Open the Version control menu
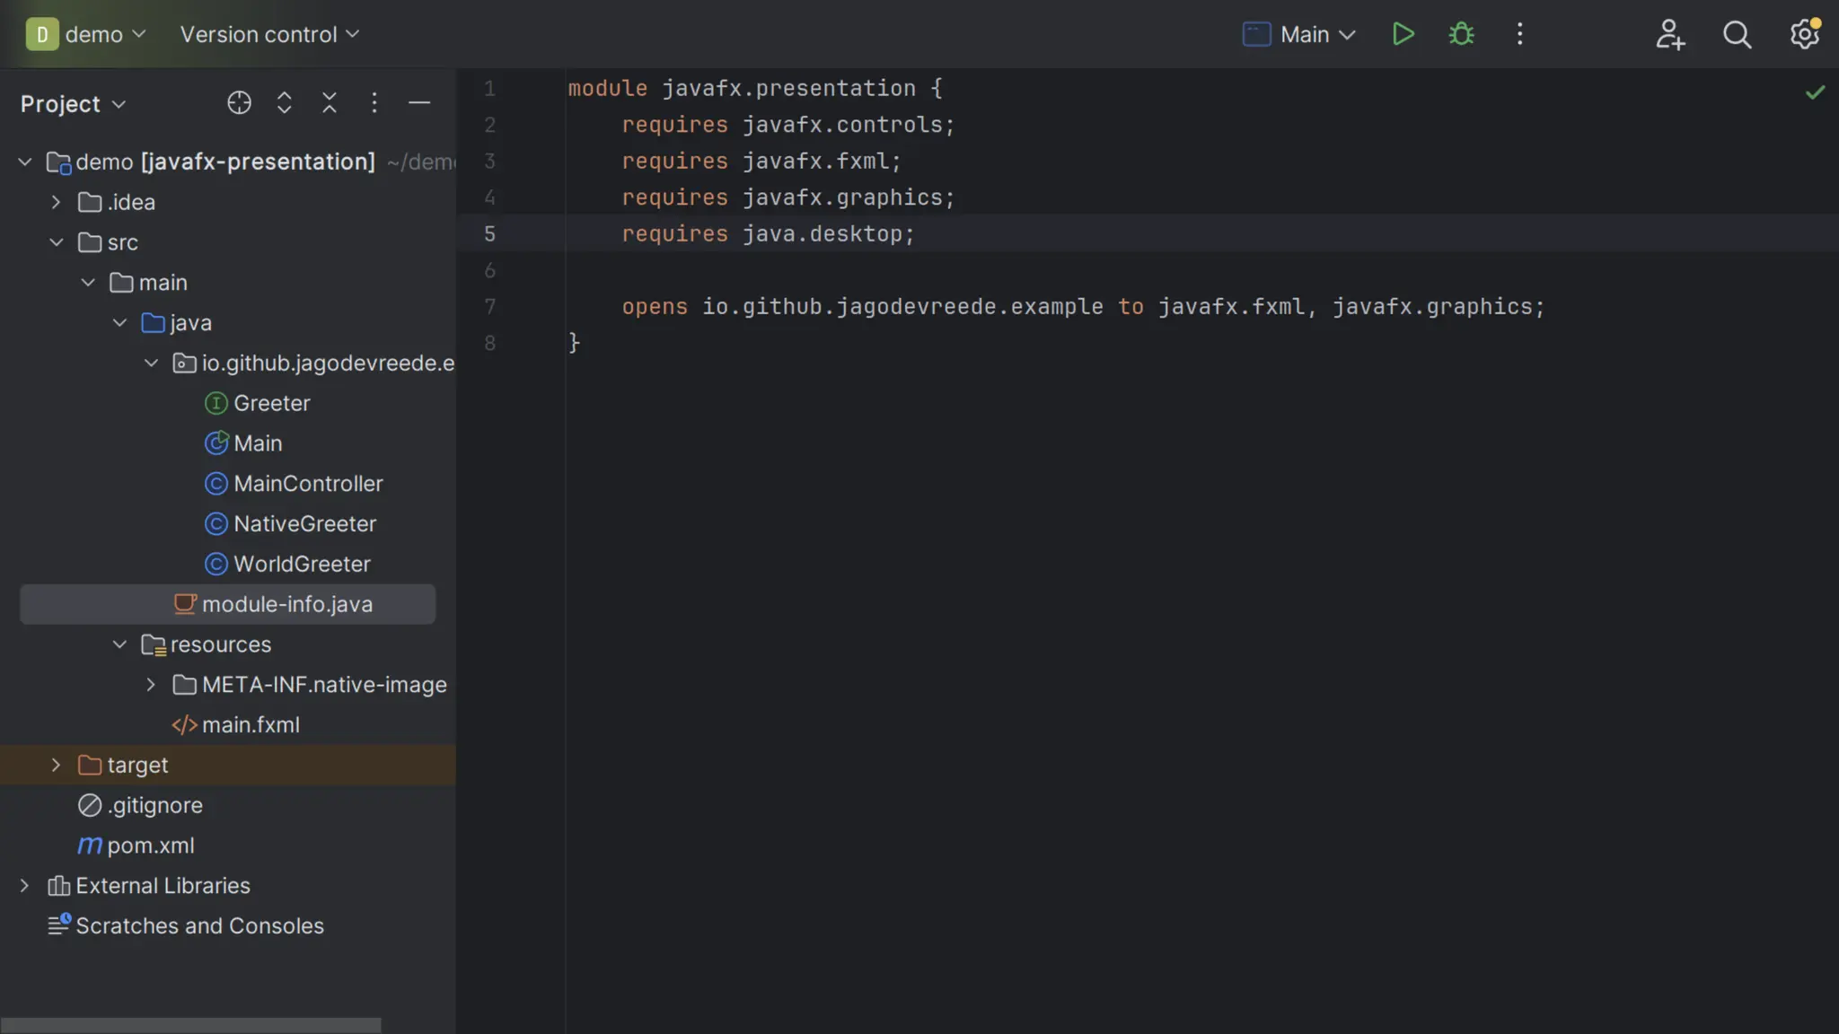1839x1034 pixels. (269, 34)
